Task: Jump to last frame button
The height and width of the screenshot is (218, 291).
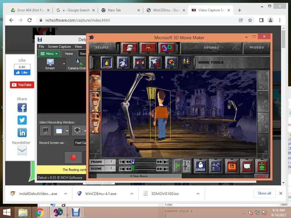Action: click(x=166, y=162)
